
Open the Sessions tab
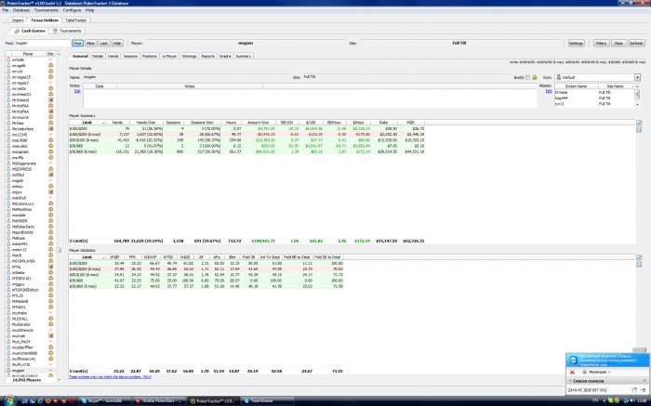pos(130,56)
